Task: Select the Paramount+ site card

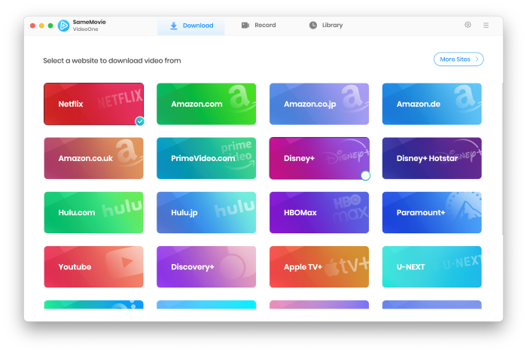Action: pyautogui.click(x=432, y=212)
